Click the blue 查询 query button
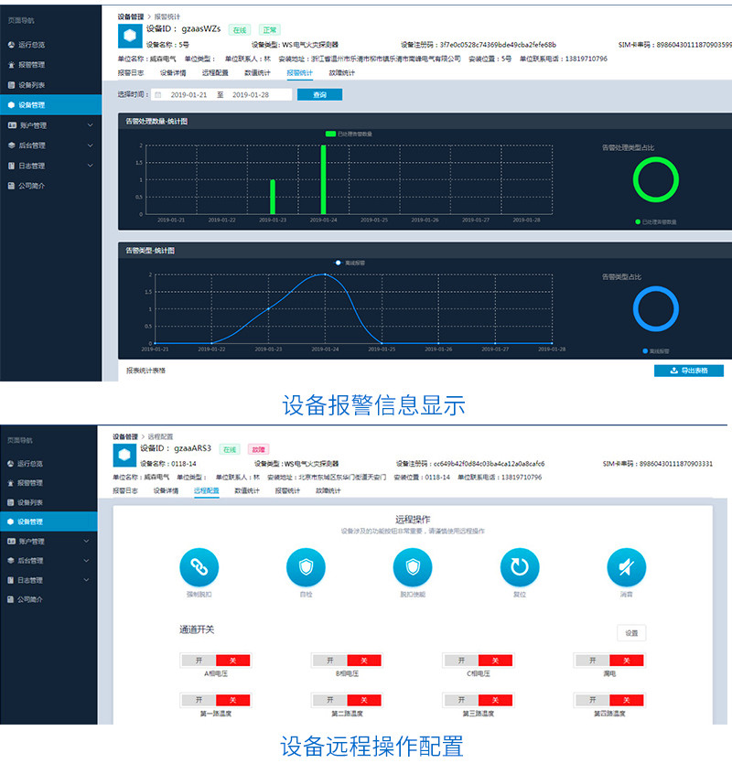Image resolution: width=732 pixels, height=774 pixels. 319,94
